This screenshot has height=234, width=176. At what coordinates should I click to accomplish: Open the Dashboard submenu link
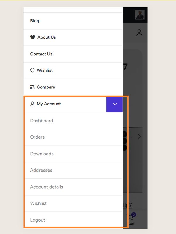42,121
